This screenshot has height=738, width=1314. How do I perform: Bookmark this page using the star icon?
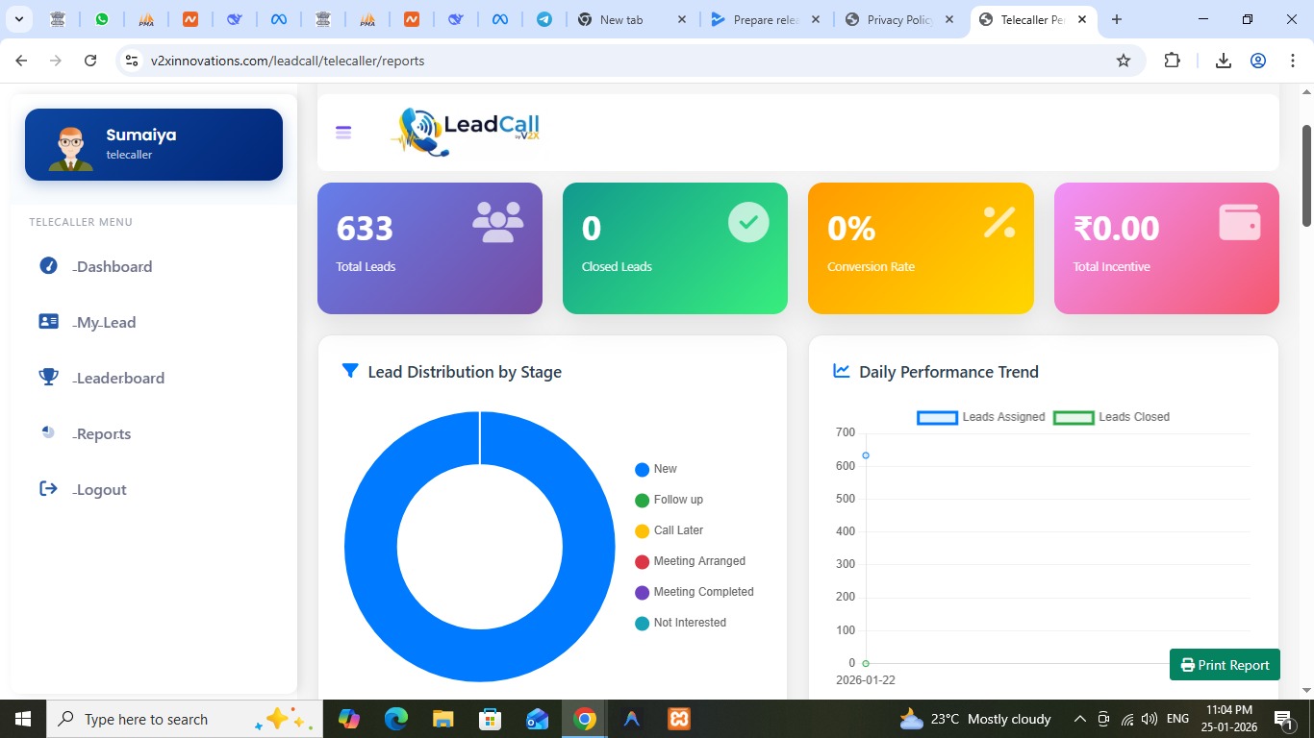coord(1123,61)
